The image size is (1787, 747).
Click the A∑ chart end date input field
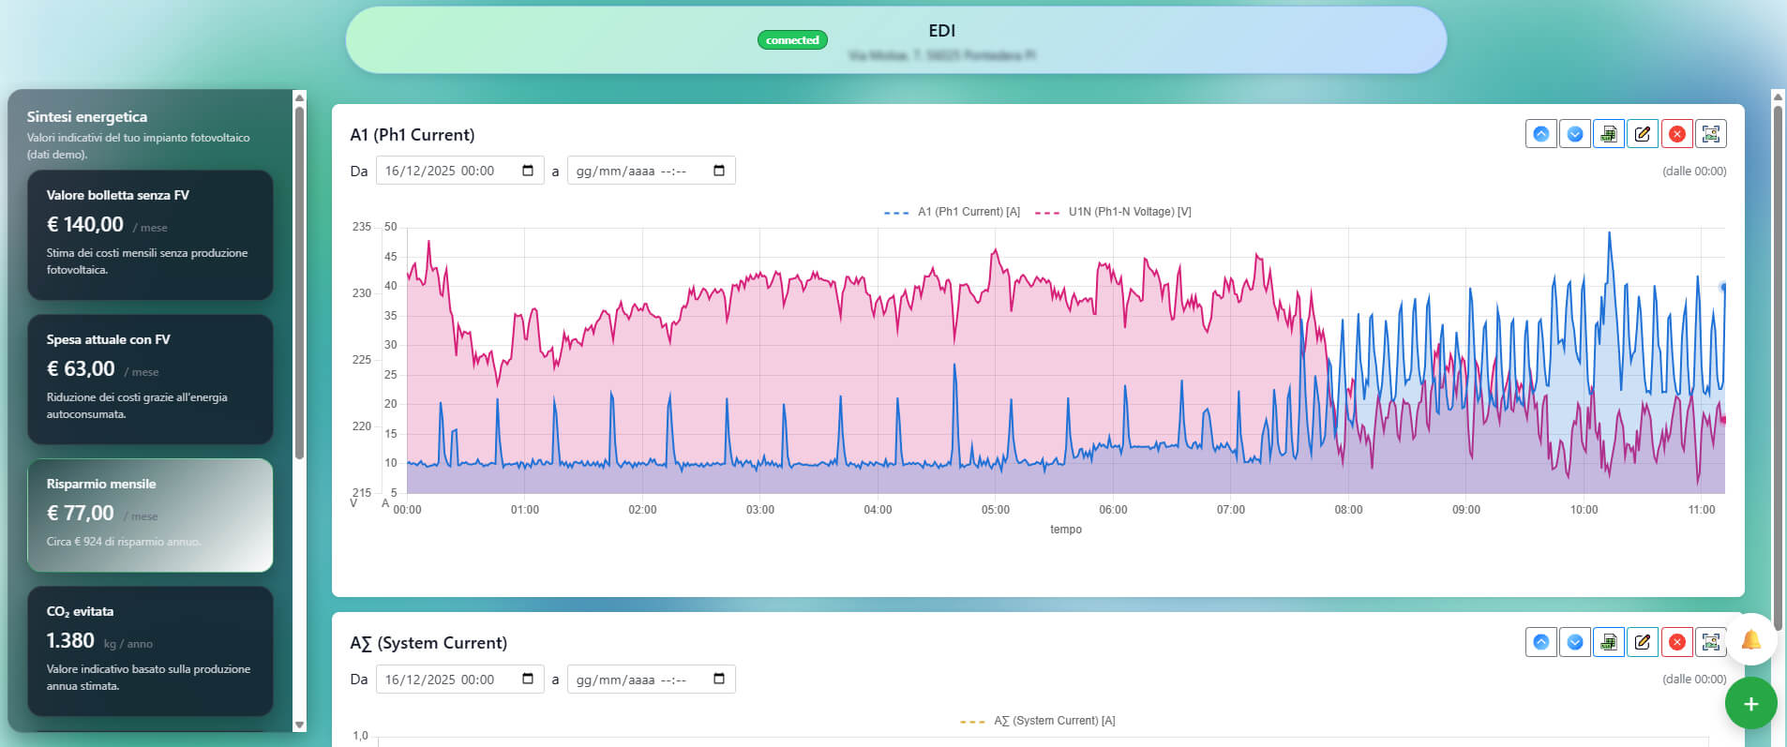pyautogui.click(x=651, y=680)
